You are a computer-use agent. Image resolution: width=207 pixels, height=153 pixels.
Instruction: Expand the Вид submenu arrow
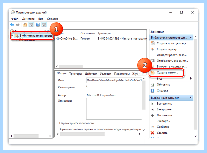[191, 79]
